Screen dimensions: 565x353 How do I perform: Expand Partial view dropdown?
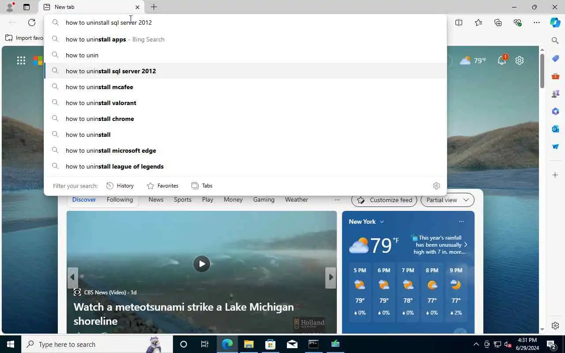point(448,200)
